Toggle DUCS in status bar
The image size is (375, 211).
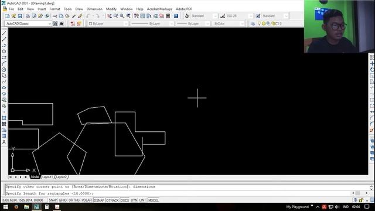(x=125, y=200)
